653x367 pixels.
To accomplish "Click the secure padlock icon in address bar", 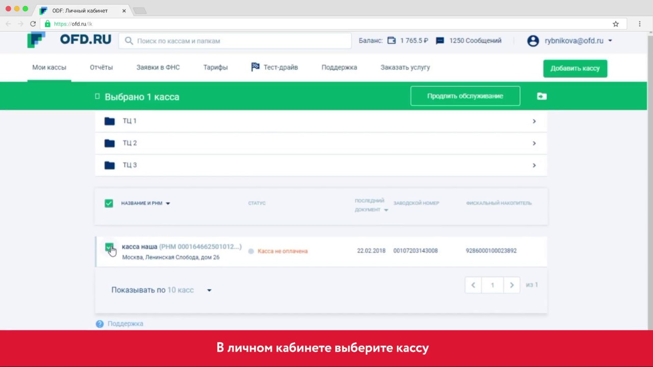I will point(47,24).
